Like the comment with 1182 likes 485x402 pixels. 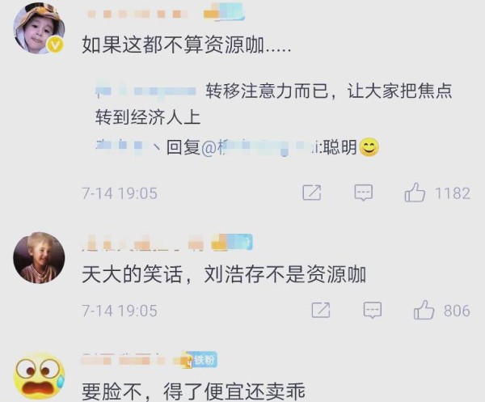[415, 193]
